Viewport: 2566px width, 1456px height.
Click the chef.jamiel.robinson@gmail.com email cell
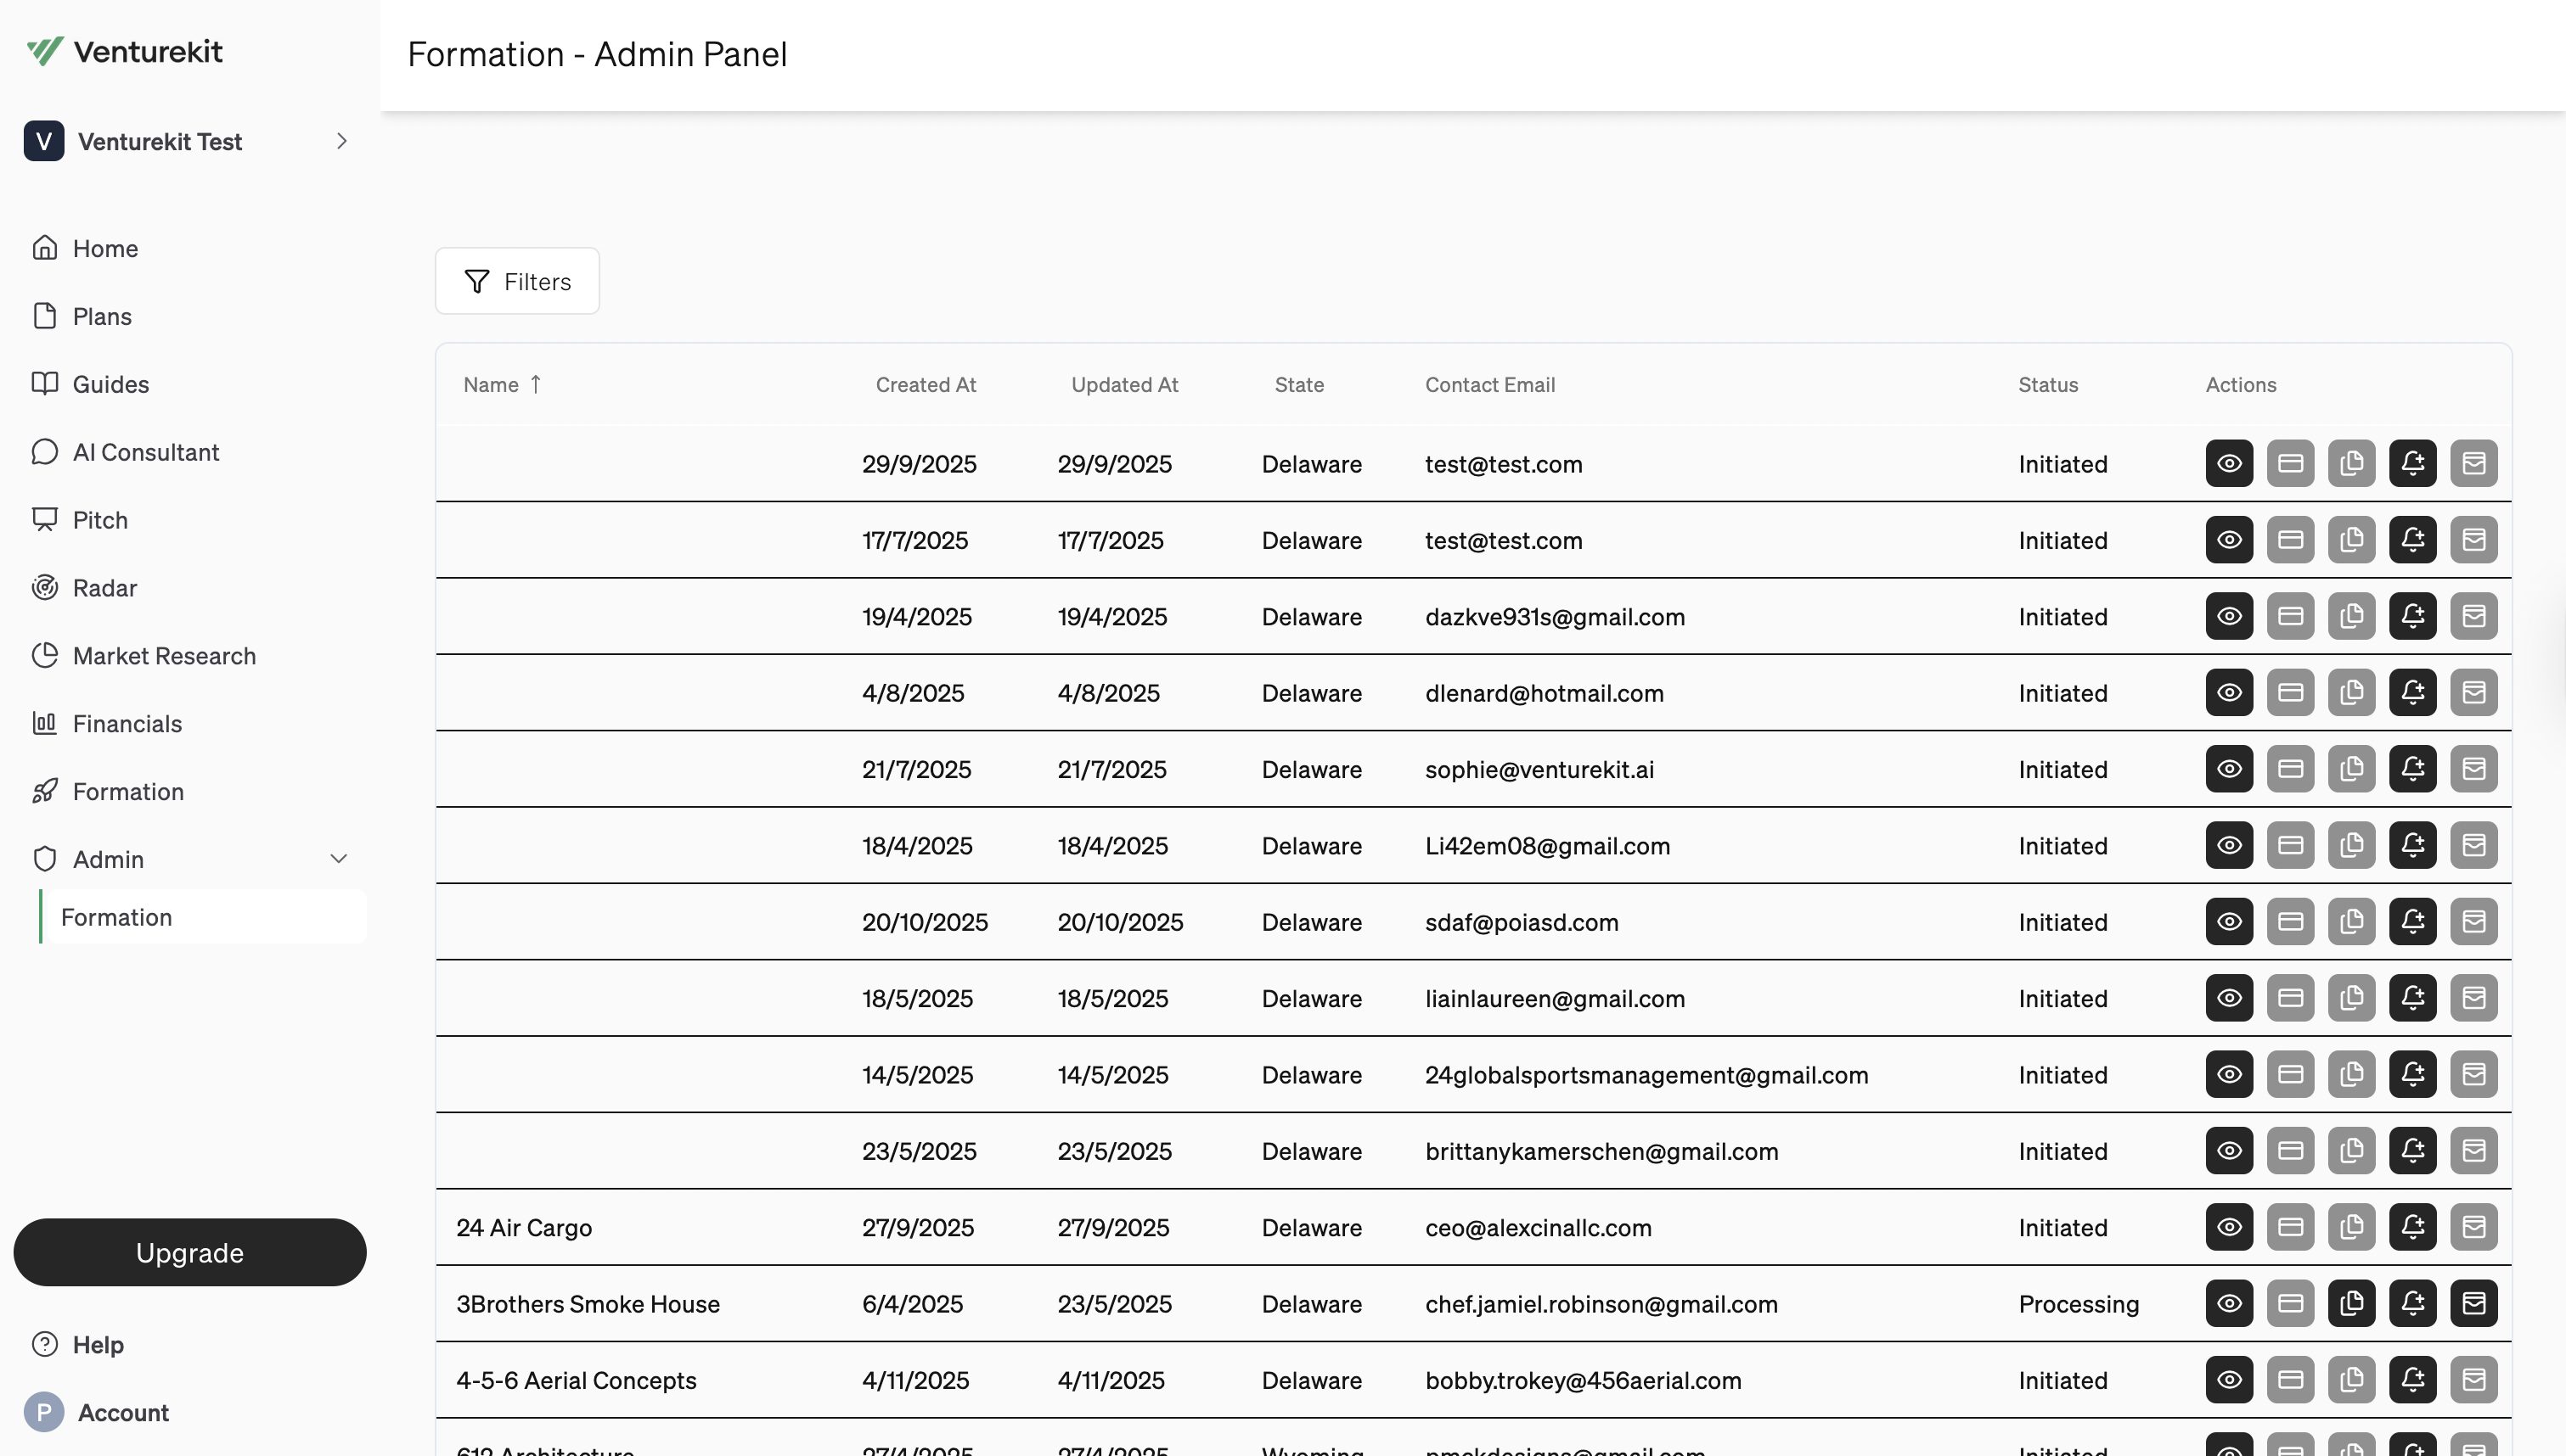[x=1601, y=1303]
